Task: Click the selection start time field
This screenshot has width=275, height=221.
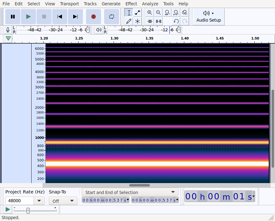Action: point(104,200)
